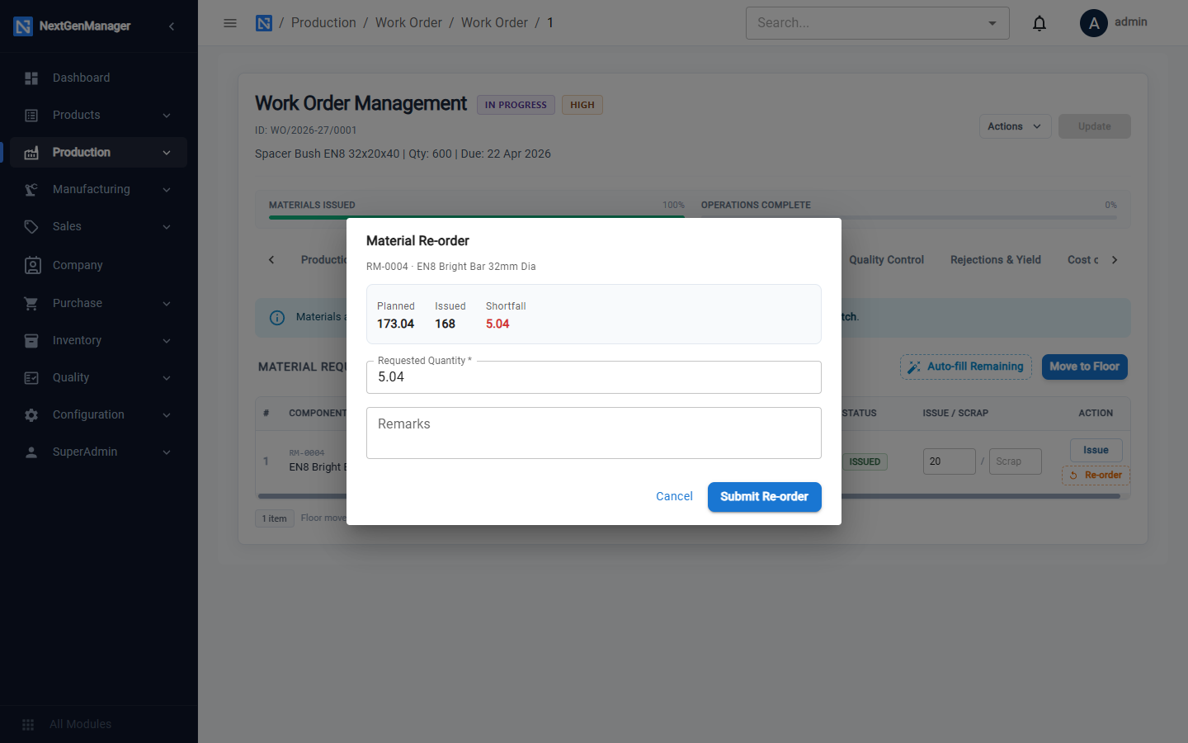Cancel the Material Re-order dialog
Viewport: 1188px width, 743px height.
(674, 497)
